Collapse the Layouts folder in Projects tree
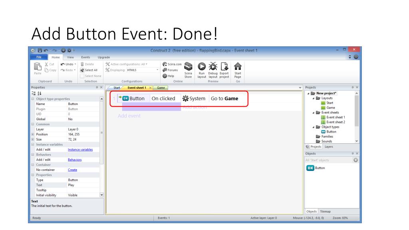Screen dimensions: 409x230 (x=313, y=98)
